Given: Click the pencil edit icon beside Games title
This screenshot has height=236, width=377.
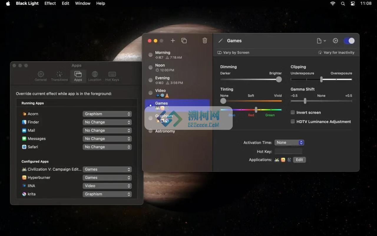Looking at the screenshot, I should point(220,41).
